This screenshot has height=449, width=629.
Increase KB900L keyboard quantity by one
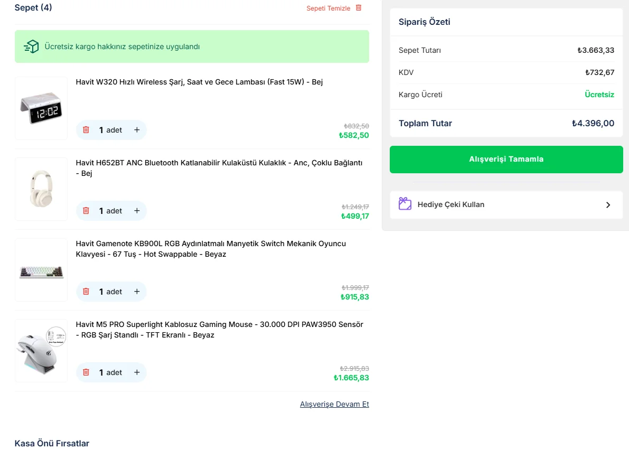(137, 292)
